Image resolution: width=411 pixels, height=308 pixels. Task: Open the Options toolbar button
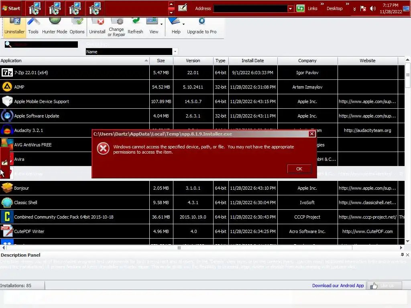tap(77, 26)
